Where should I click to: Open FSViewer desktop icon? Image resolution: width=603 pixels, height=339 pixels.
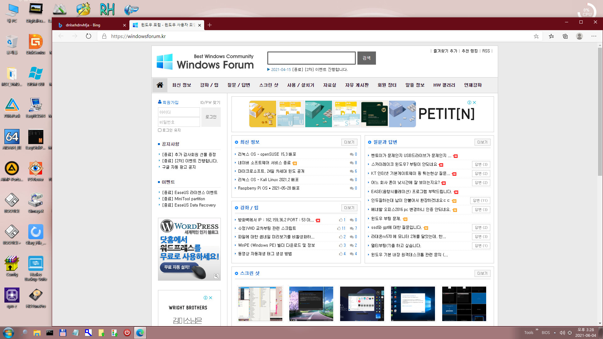coord(35,171)
